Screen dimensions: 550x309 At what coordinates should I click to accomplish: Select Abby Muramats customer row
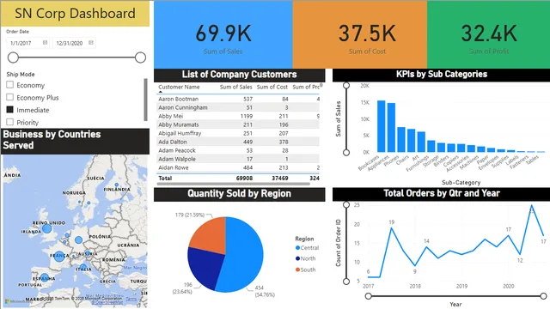click(239, 124)
